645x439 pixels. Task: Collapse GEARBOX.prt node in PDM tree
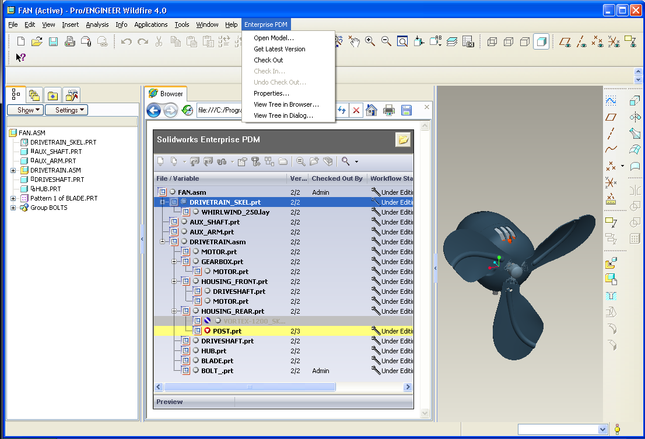tap(174, 261)
